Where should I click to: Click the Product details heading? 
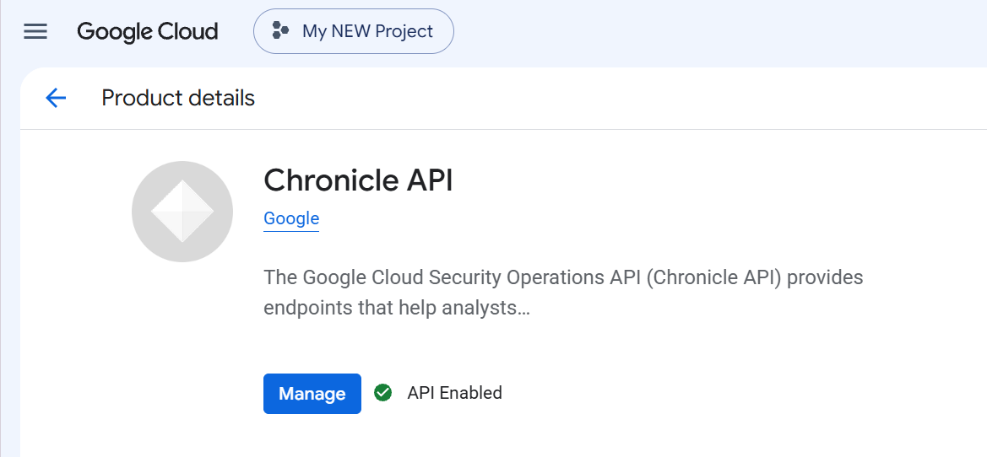click(x=178, y=98)
